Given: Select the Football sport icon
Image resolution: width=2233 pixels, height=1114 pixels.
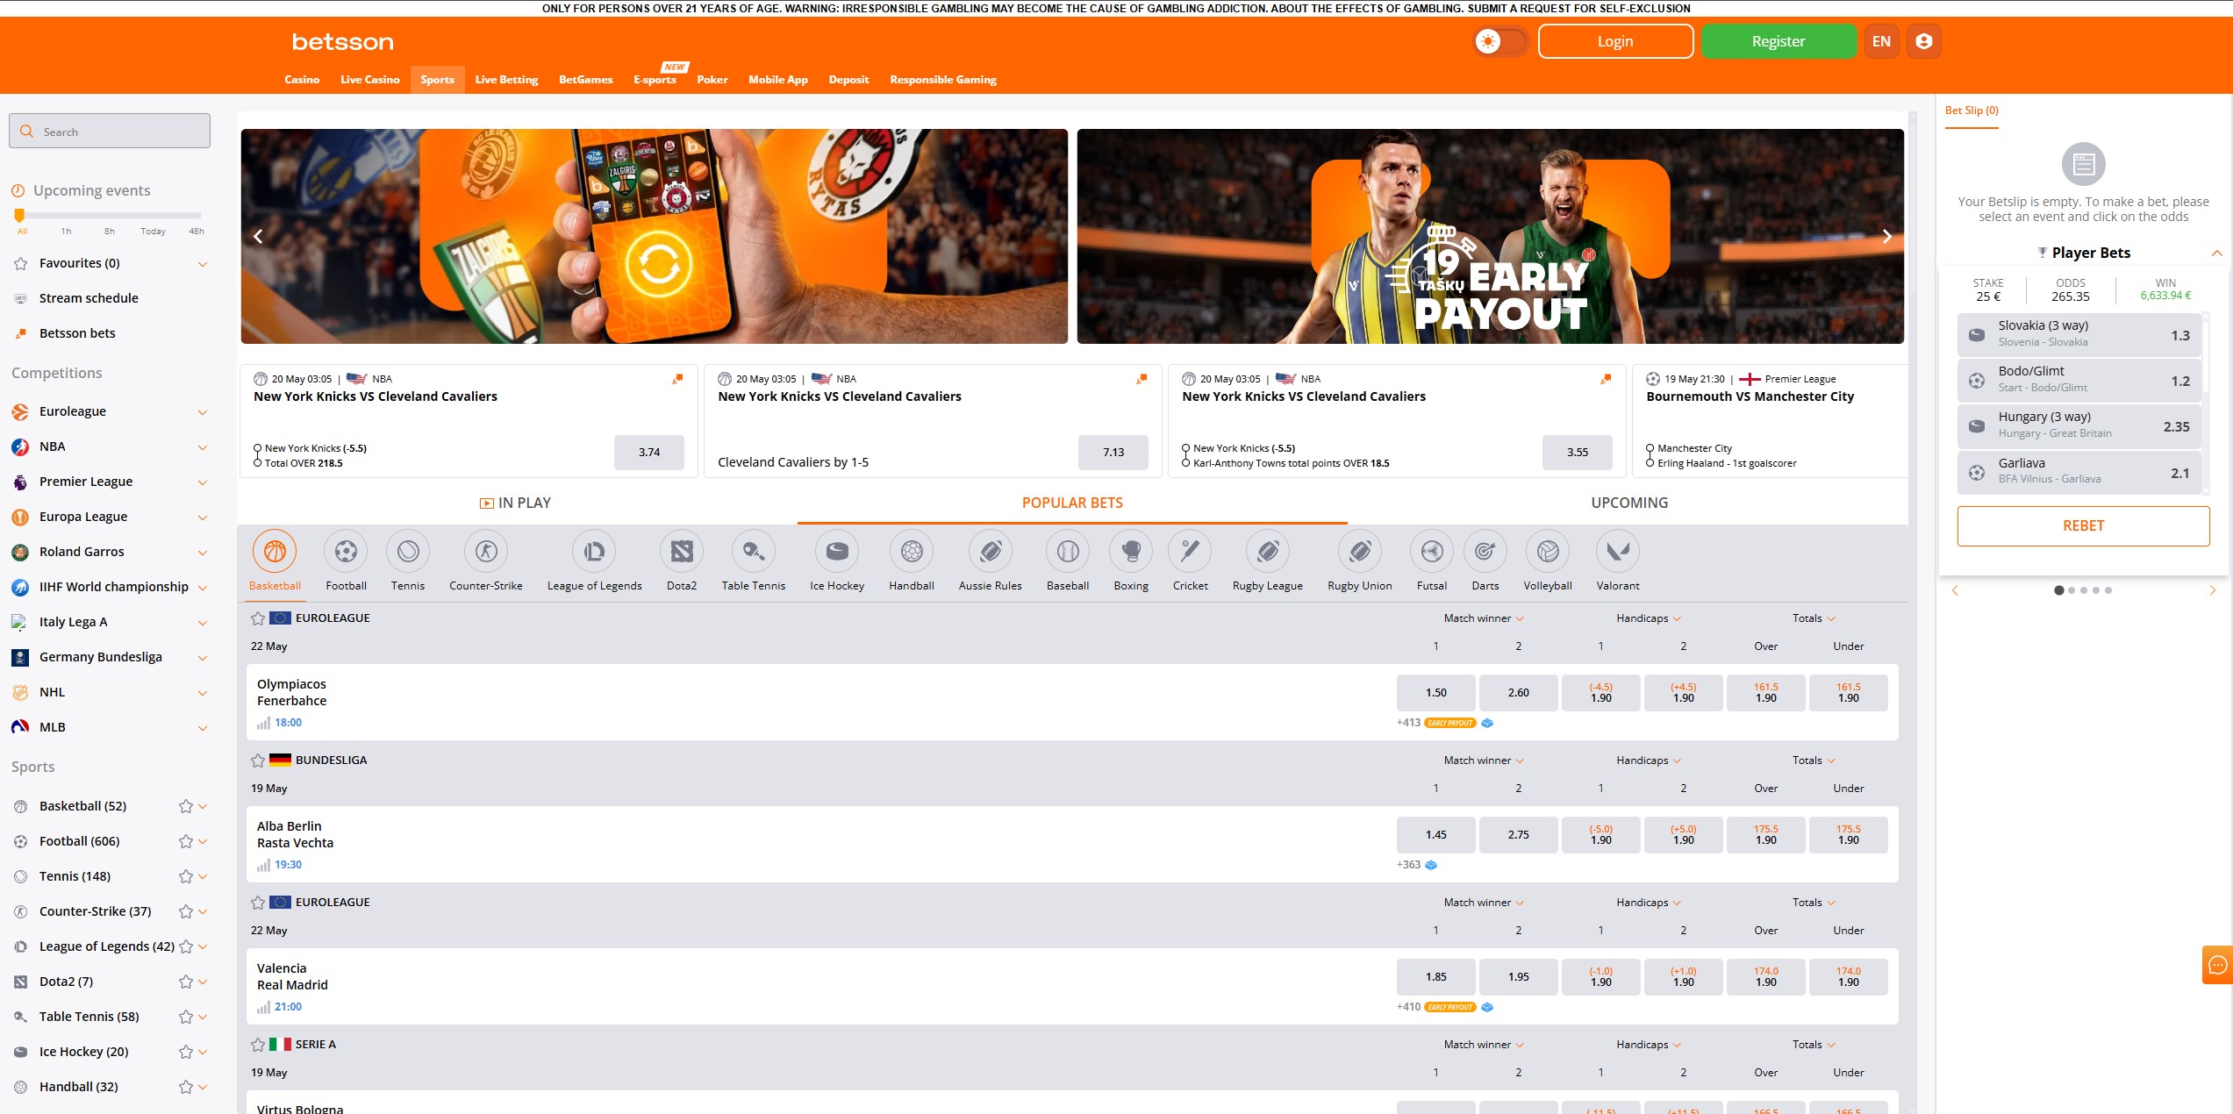Looking at the screenshot, I should [x=346, y=552].
